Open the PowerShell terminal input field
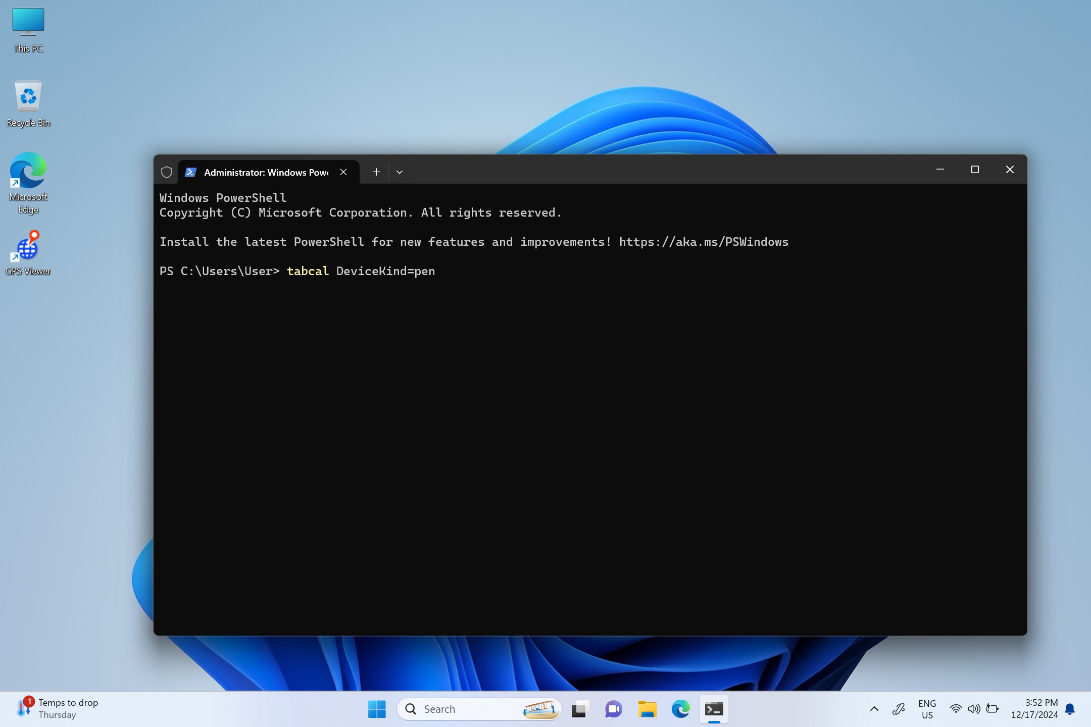The height and width of the screenshot is (727, 1091). pos(437,270)
